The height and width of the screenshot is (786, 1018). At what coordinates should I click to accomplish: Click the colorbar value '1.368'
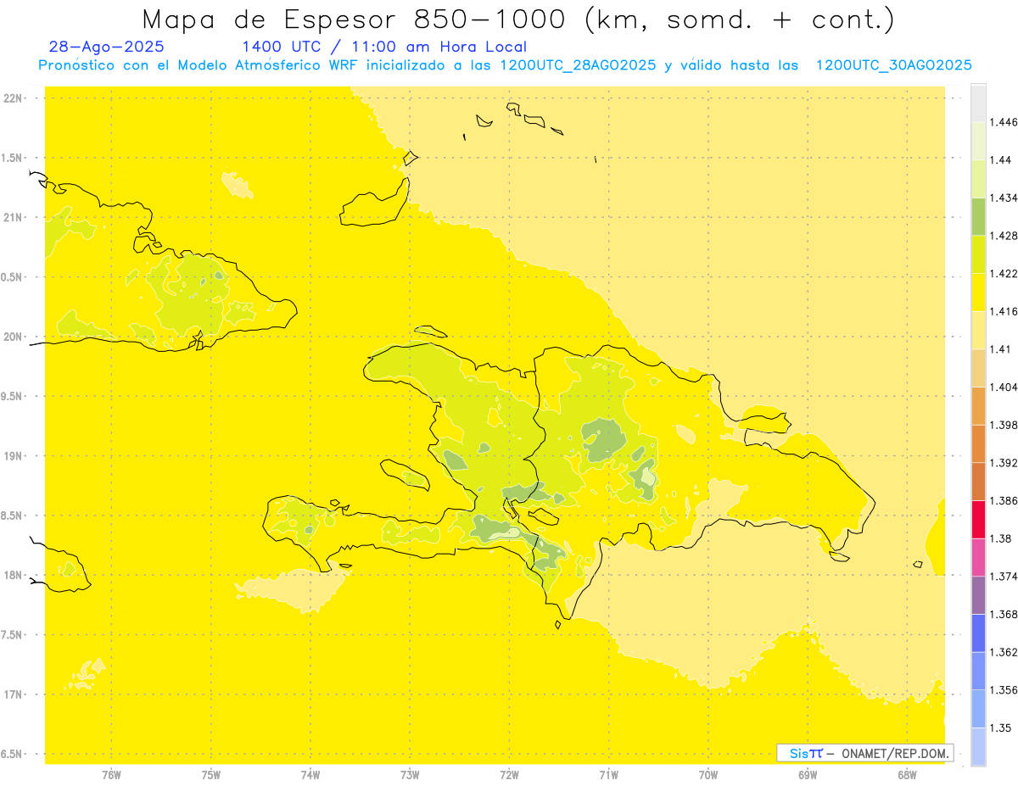tap(1005, 614)
